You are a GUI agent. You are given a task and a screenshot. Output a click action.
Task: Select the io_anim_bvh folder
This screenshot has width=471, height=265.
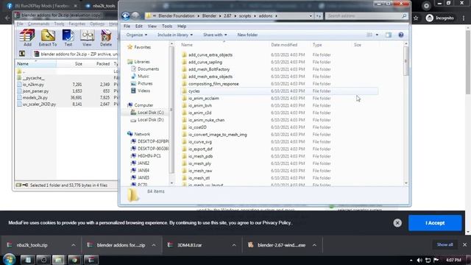click(200, 105)
